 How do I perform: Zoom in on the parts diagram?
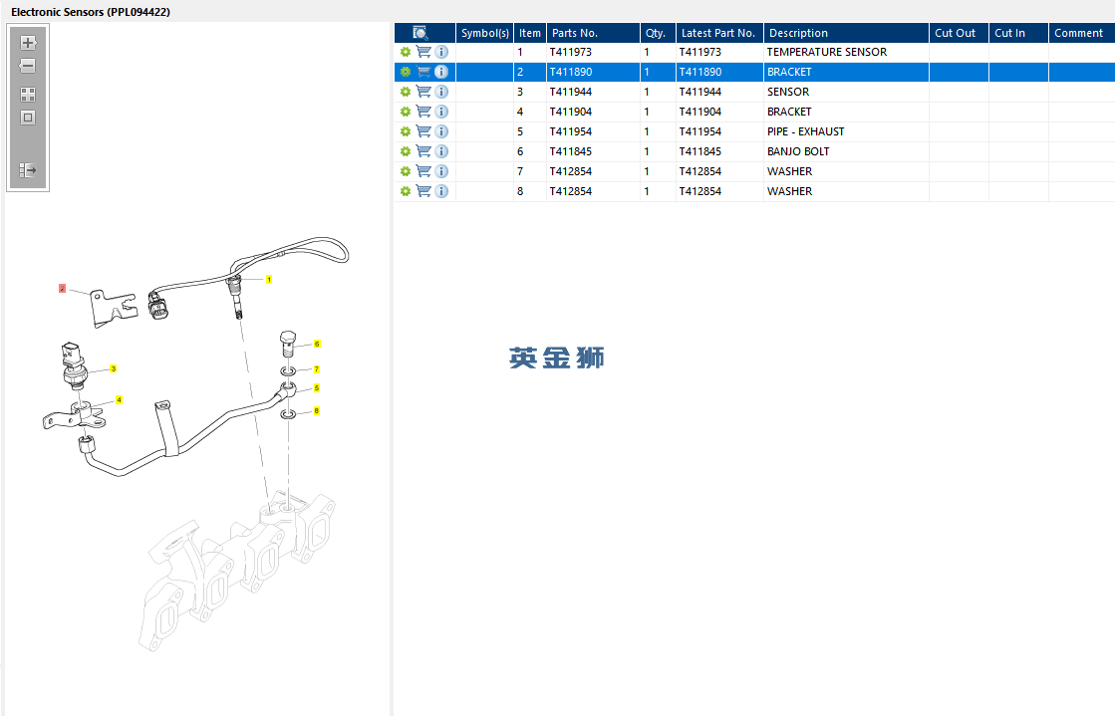click(28, 43)
